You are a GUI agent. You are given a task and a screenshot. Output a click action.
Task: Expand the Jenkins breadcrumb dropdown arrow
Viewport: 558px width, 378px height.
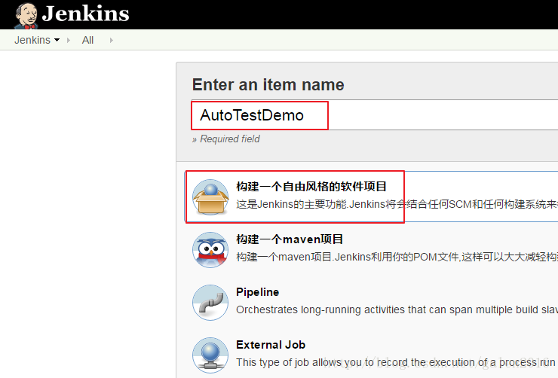coord(57,40)
